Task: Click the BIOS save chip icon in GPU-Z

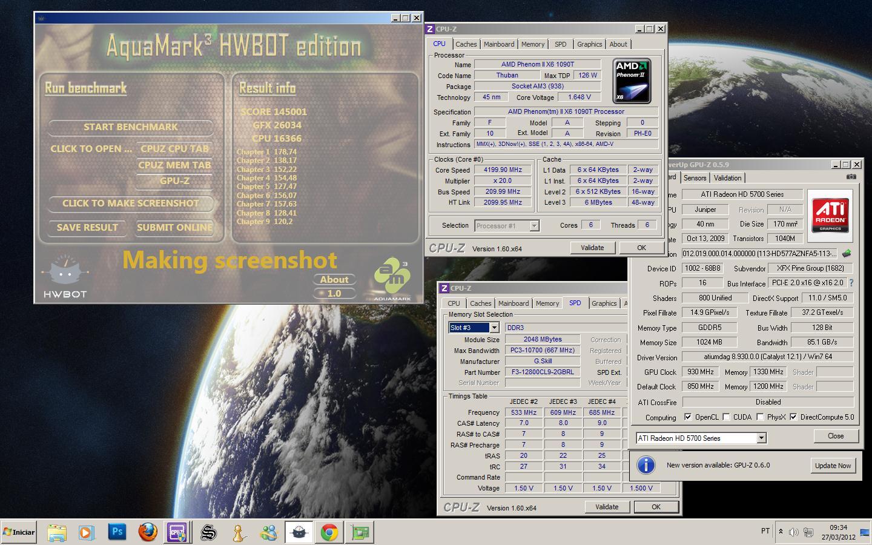Action: [847, 253]
